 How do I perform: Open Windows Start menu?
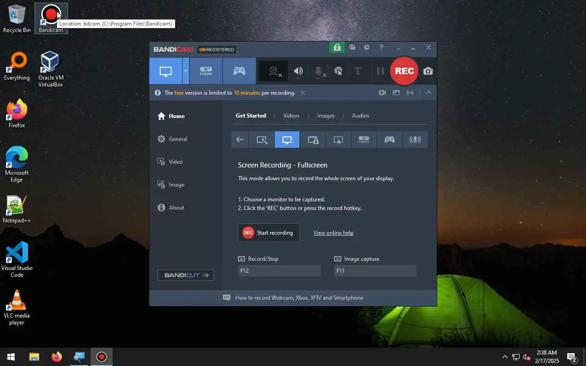coord(11,357)
